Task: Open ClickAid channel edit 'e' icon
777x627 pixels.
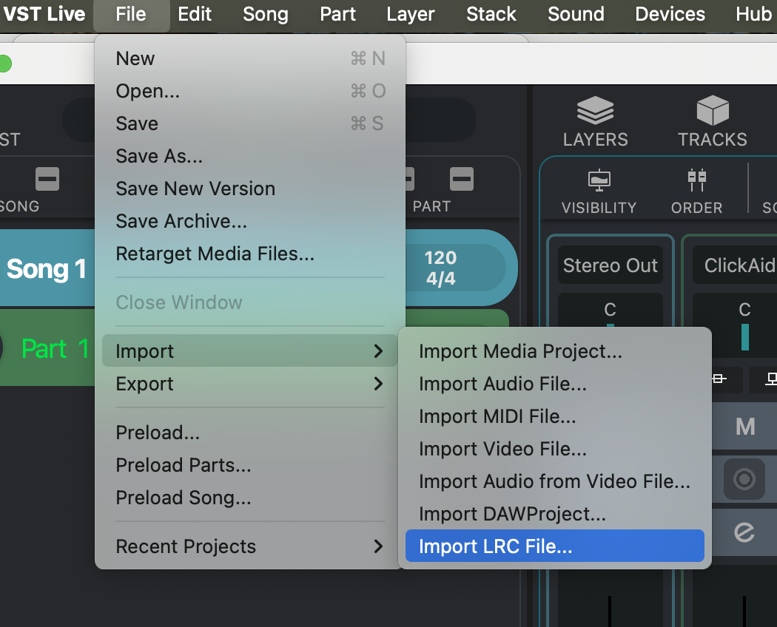Action: click(x=744, y=532)
